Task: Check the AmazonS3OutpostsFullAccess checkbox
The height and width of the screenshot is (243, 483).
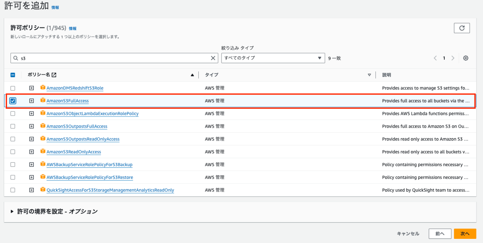Action: [x=13, y=126]
